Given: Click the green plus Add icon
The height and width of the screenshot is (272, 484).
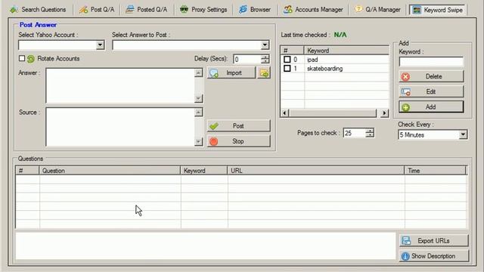Looking at the screenshot, I should tap(406, 107).
